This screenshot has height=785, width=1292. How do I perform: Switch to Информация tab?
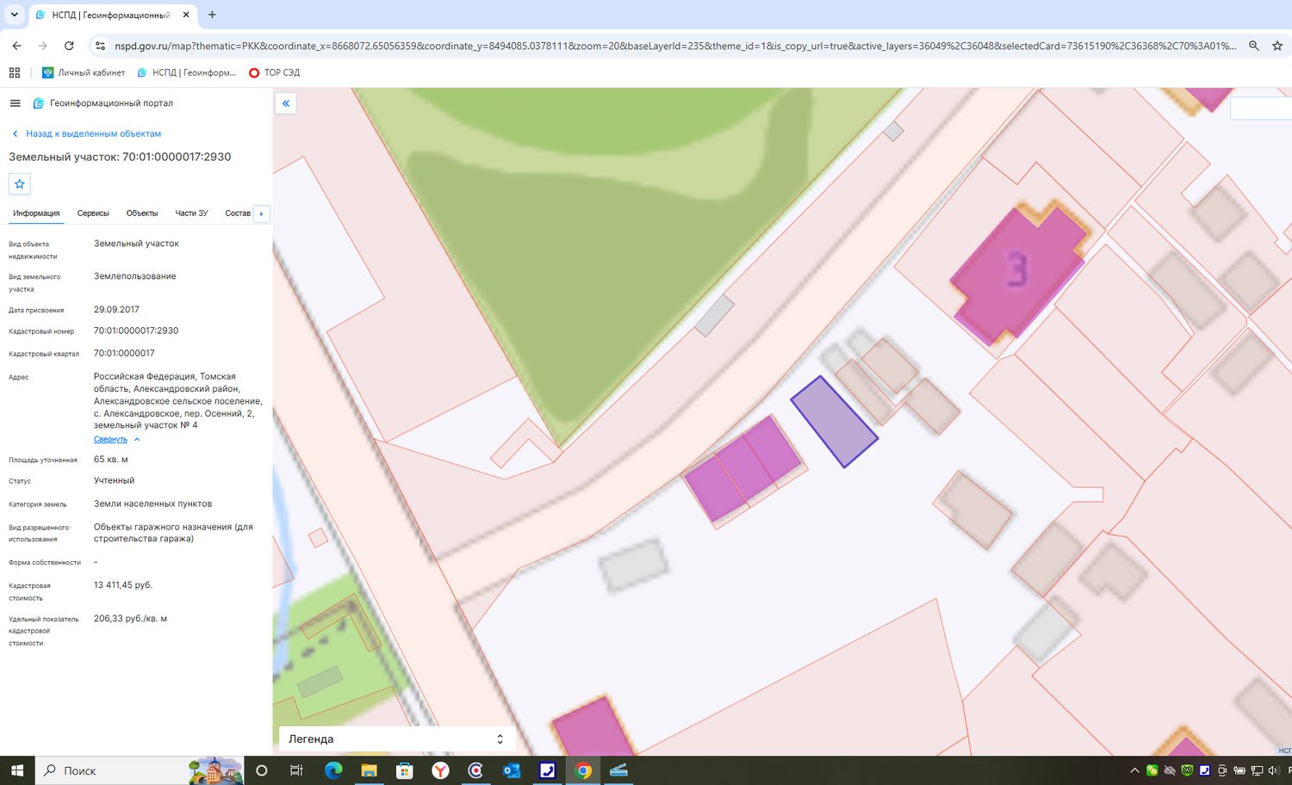click(x=36, y=213)
